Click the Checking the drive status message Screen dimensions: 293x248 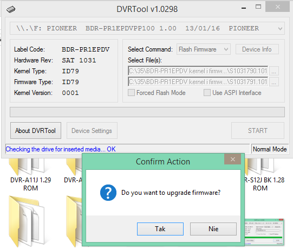click(x=61, y=149)
